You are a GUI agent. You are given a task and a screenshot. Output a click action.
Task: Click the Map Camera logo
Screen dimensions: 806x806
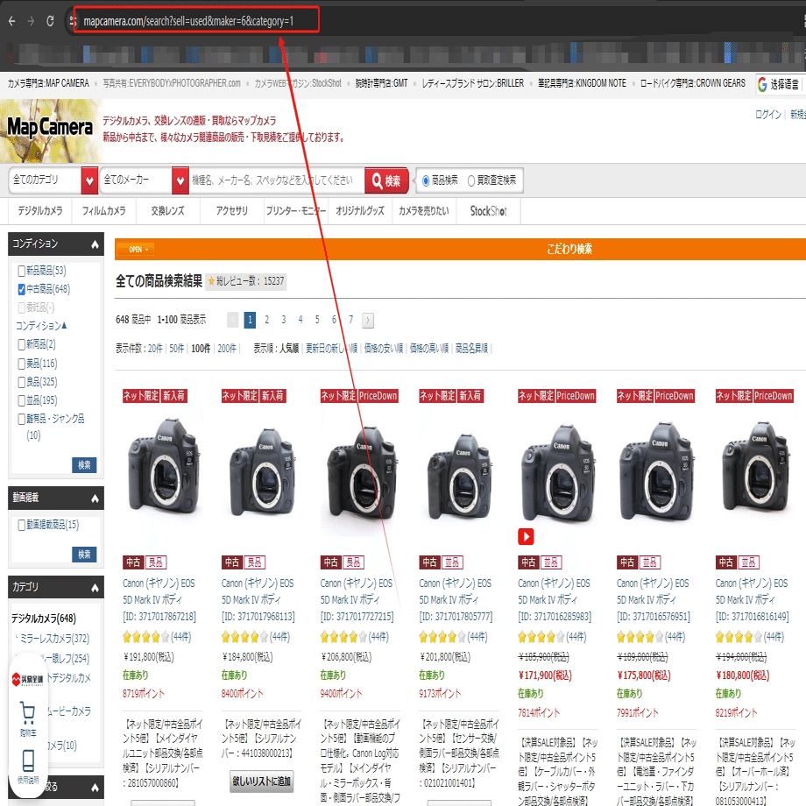(50, 128)
